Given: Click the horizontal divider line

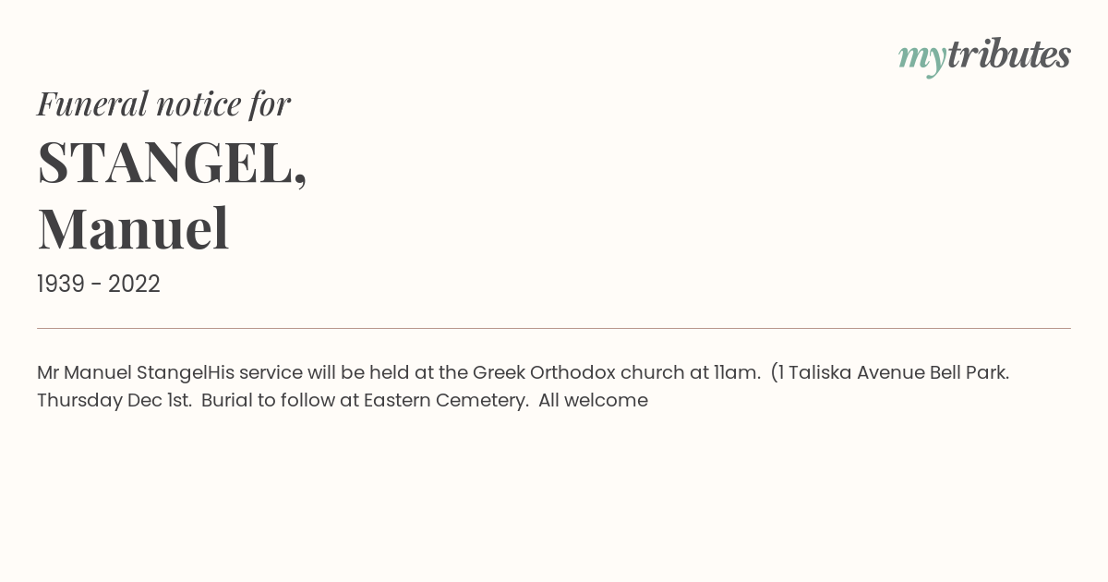Looking at the screenshot, I should pos(554,328).
